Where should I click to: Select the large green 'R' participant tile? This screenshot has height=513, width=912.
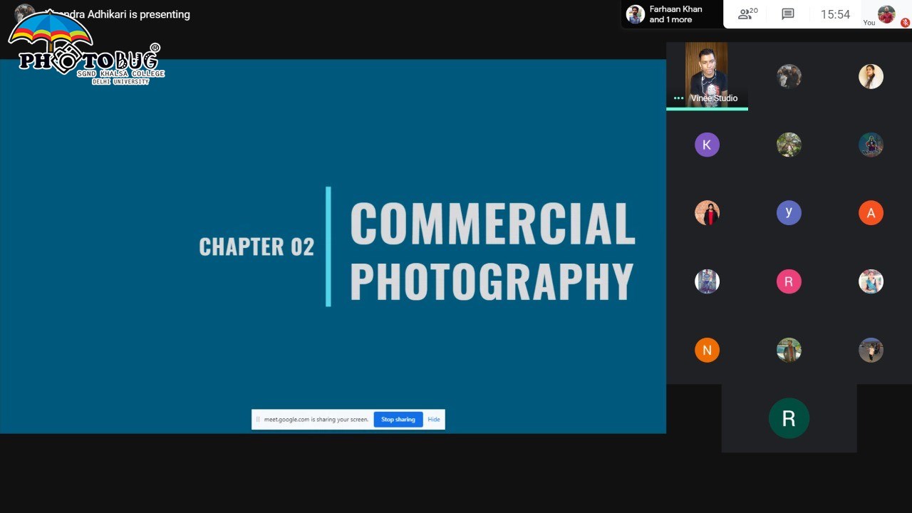click(x=789, y=419)
